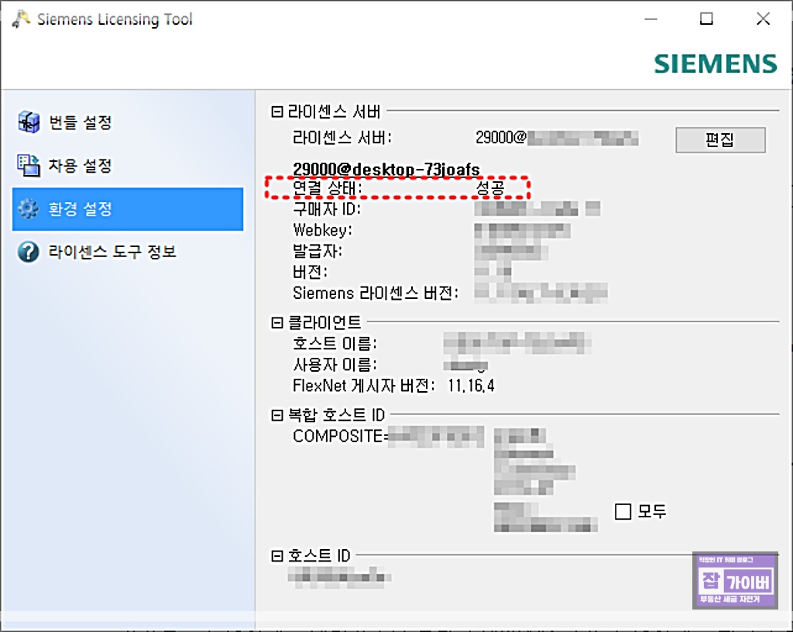Viewport: 793px width, 632px height.
Task: Click the Siemens 라이센스 버전: label
Action: [x=376, y=293]
